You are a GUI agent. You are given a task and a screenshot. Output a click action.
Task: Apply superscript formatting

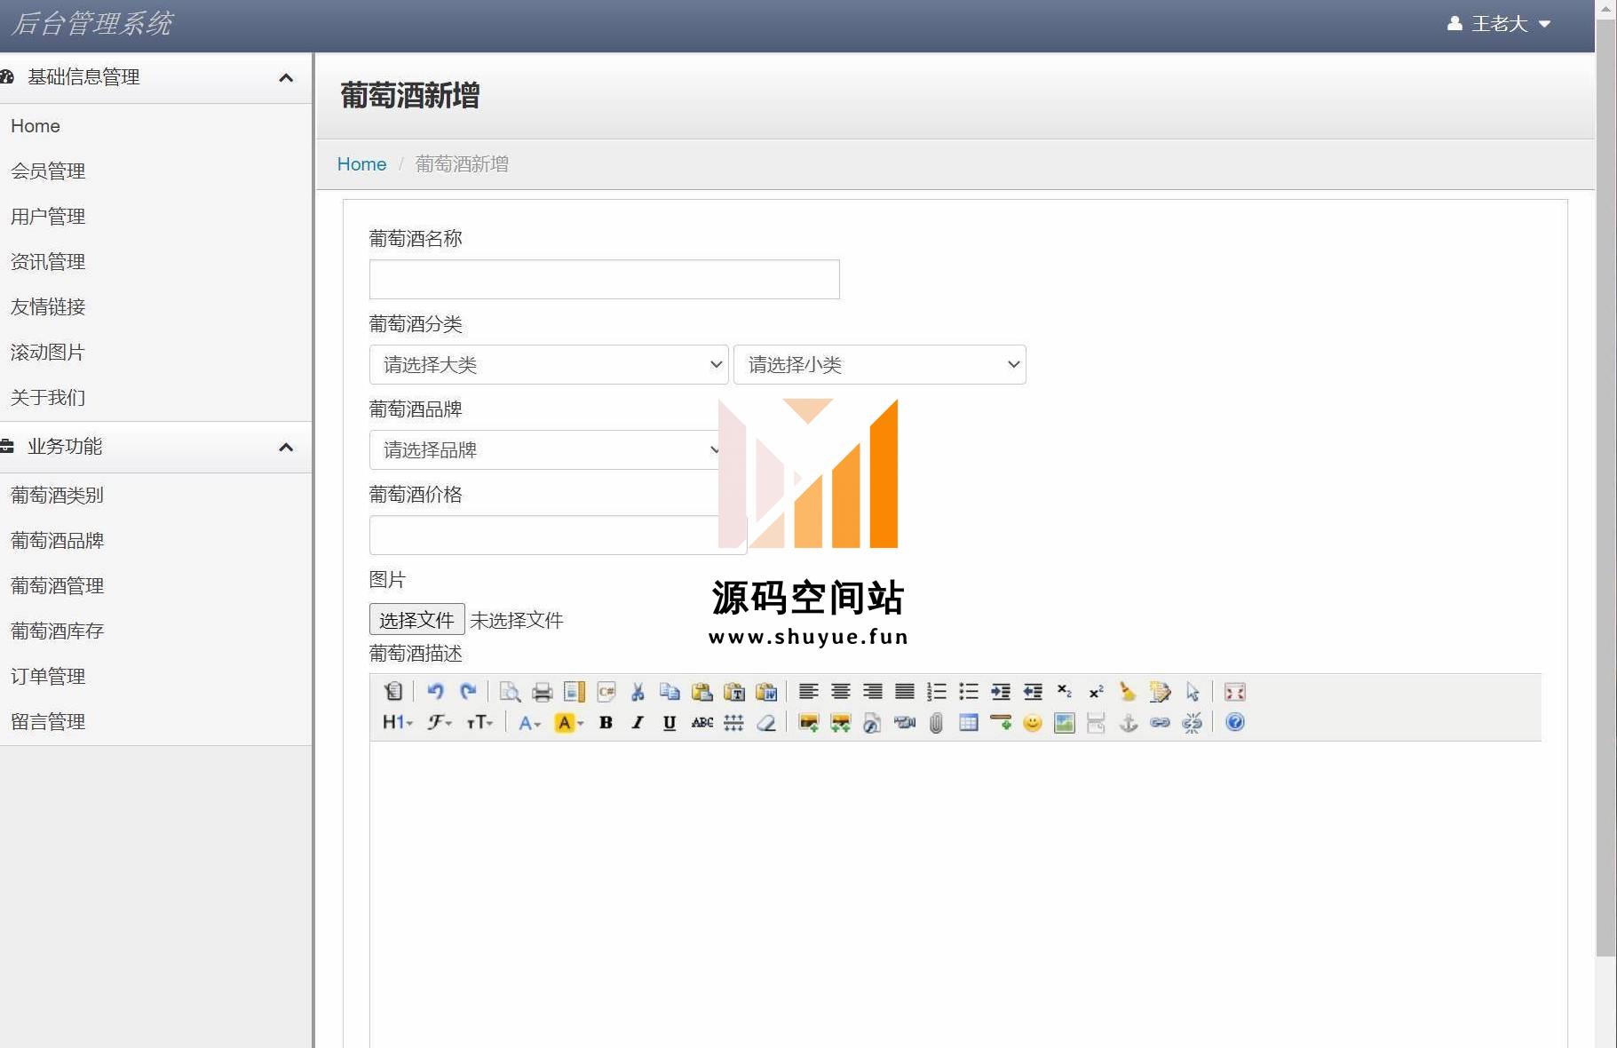coord(1096,692)
